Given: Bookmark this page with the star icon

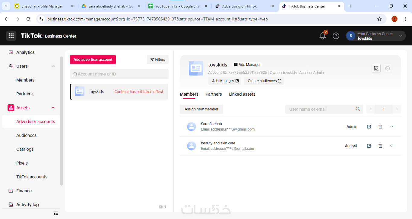Looking at the screenshot, I should pyautogui.click(x=379, y=19).
